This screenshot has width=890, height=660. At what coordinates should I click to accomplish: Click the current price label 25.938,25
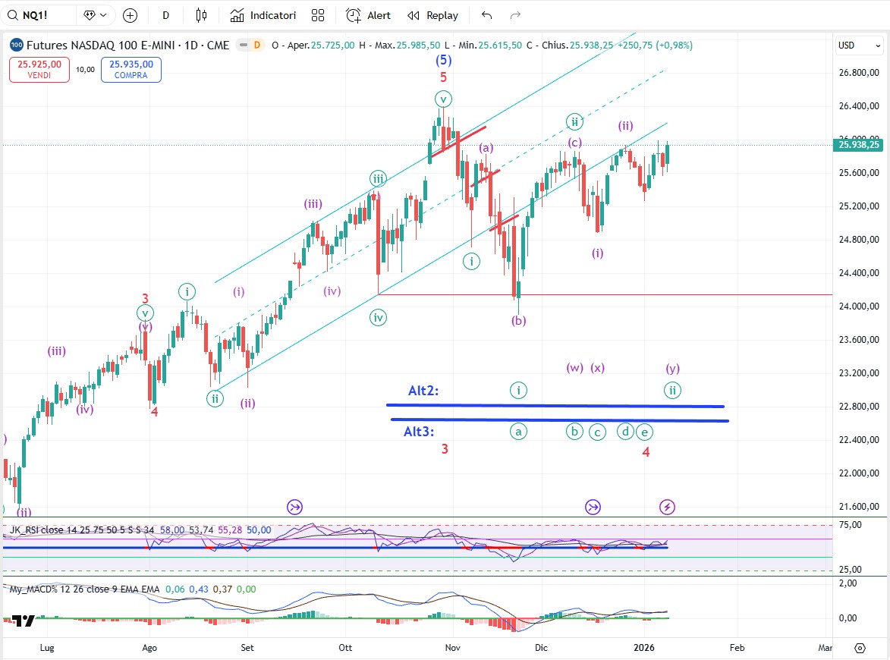click(x=859, y=145)
